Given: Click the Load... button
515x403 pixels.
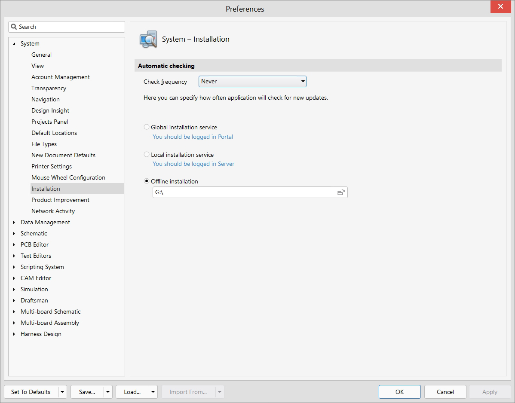Looking at the screenshot, I should (132, 392).
